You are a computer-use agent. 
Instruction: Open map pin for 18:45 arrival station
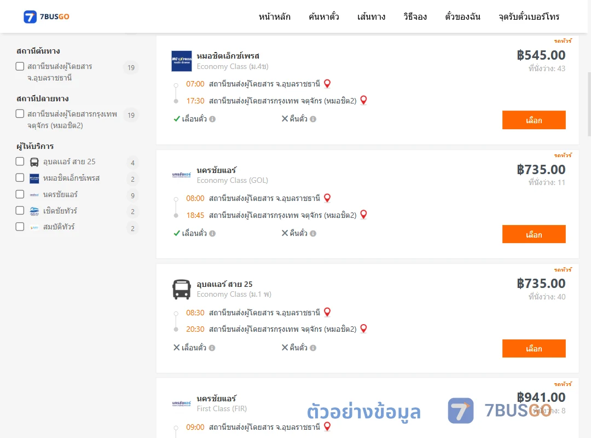(364, 215)
